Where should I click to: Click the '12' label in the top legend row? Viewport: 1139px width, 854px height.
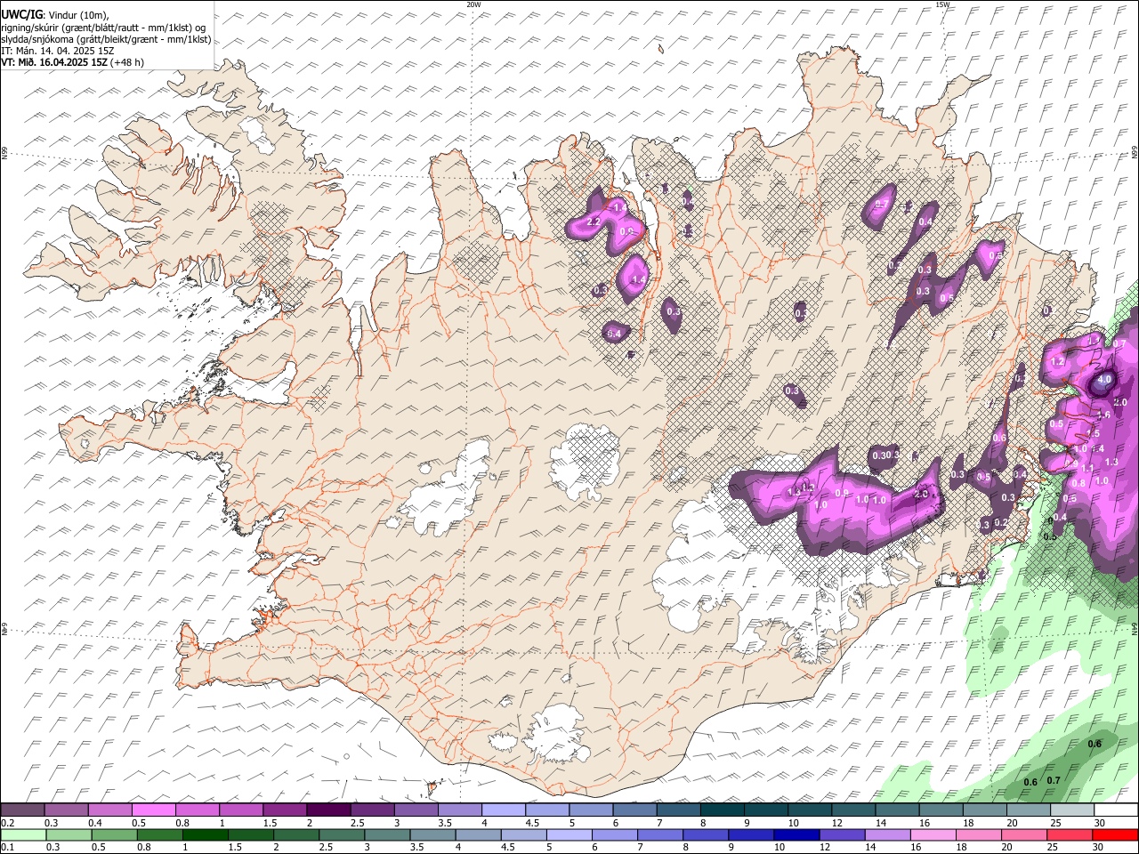(x=837, y=823)
